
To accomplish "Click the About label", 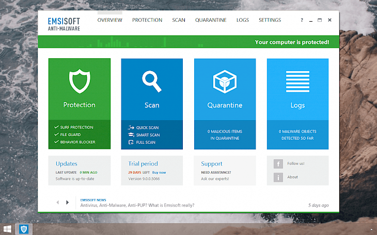I will (292, 177).
